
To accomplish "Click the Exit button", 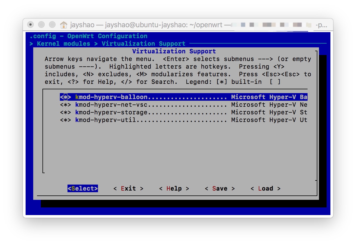I will (128, 189).
